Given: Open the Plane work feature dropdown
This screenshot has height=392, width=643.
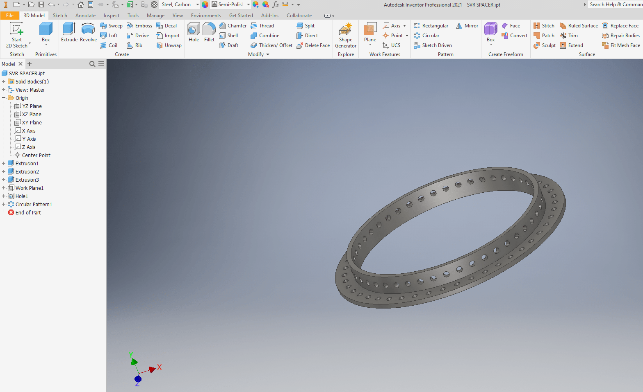Looking at the screenshot, I should (x=370, y=45).
